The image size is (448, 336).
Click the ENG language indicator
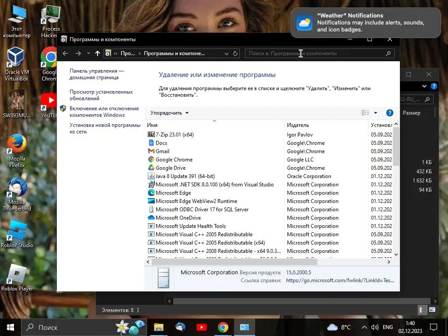click(388, 327)
